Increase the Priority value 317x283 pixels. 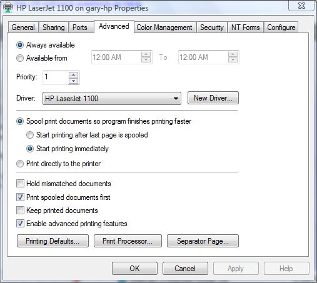tap(73, 75)
